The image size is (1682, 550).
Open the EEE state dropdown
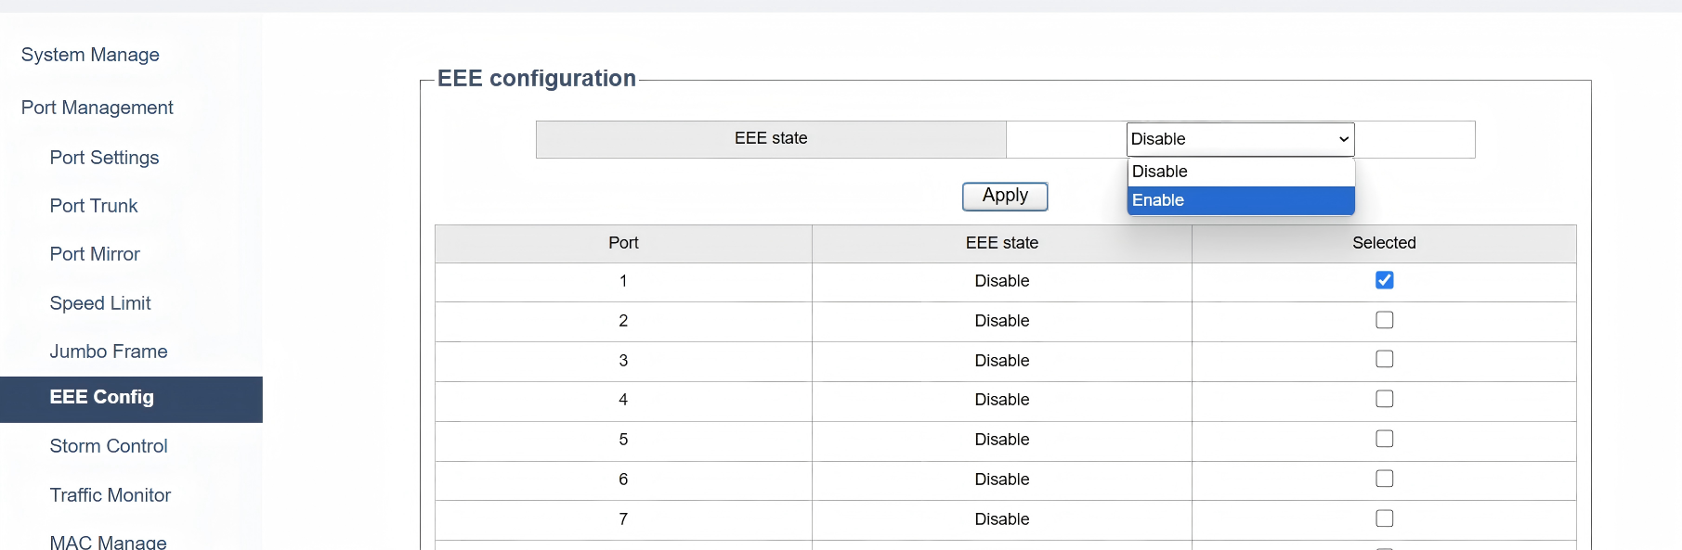click(1240, 139)
